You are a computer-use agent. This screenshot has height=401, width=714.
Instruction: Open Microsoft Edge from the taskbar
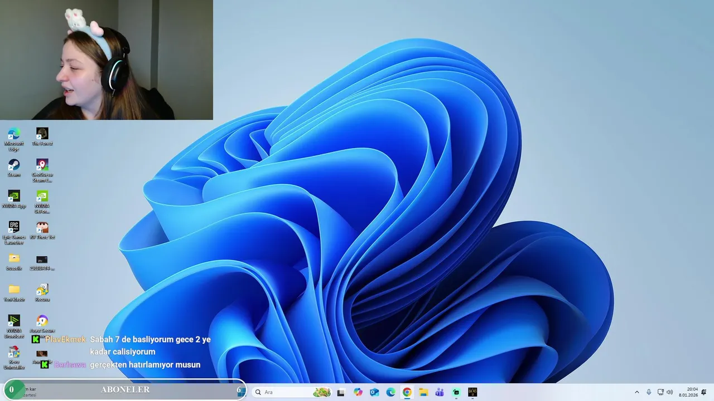391,392
